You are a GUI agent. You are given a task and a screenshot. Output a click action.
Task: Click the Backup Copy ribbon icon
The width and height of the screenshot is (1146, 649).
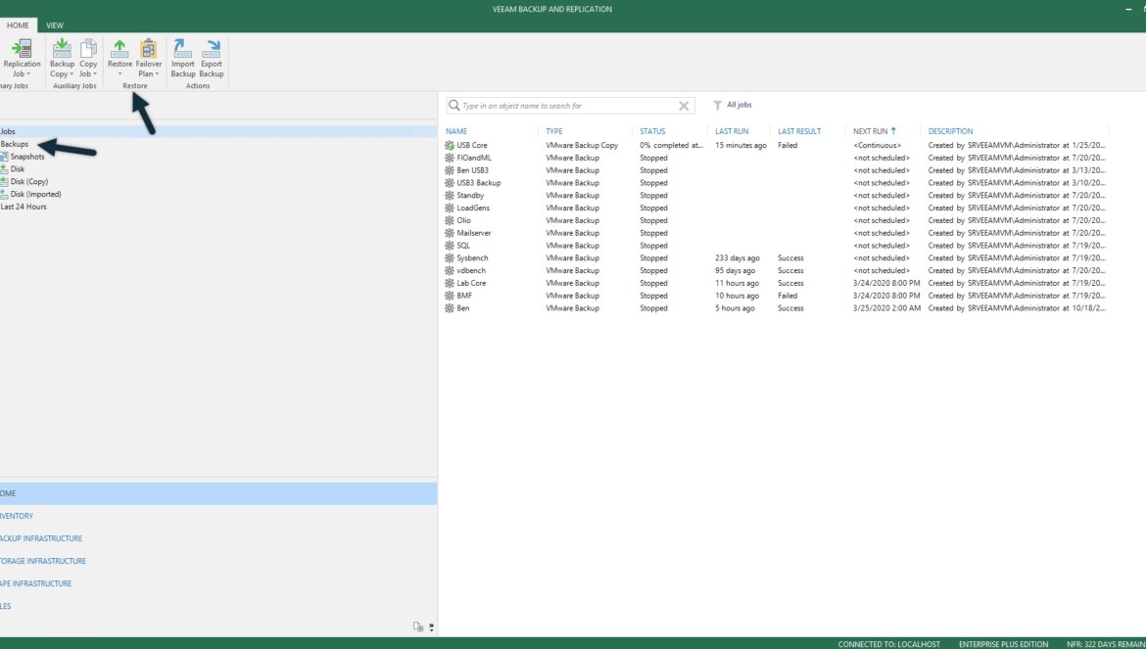click(62, 48)
